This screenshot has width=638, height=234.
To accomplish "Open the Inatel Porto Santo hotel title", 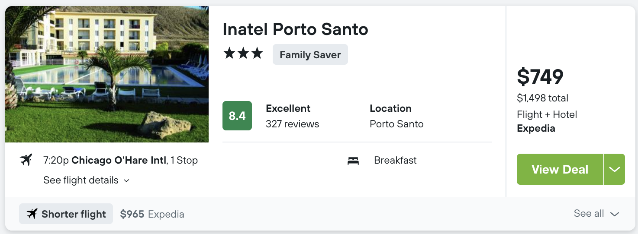I will point(295,29).
